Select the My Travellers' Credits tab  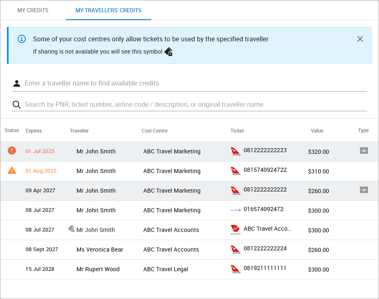click(x=108, y=10)
